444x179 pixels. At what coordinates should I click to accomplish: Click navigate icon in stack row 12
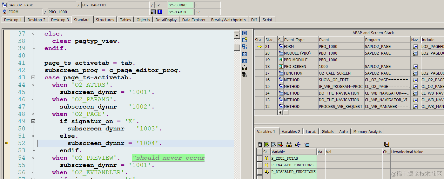415,107
